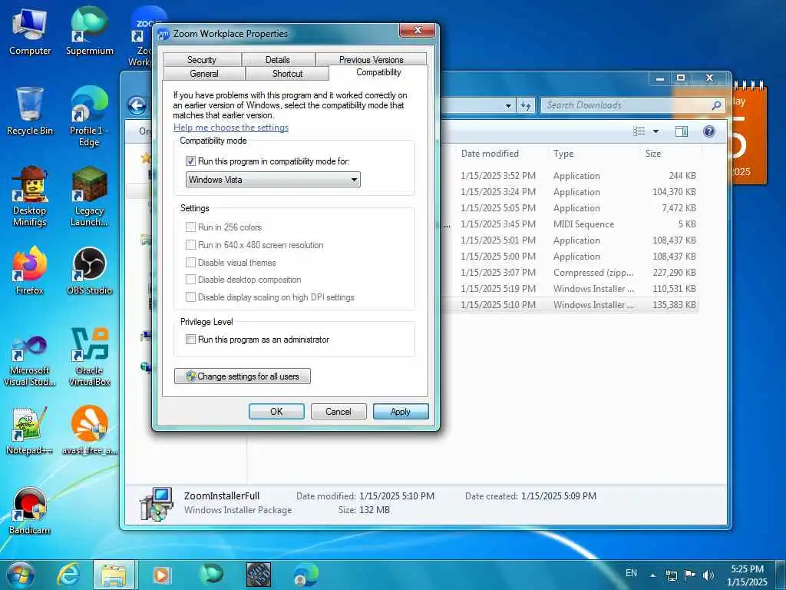786x590 pixels.
Task: Select the Legacy Launcher Minecraft icon
Action: (x=89, y=196)
